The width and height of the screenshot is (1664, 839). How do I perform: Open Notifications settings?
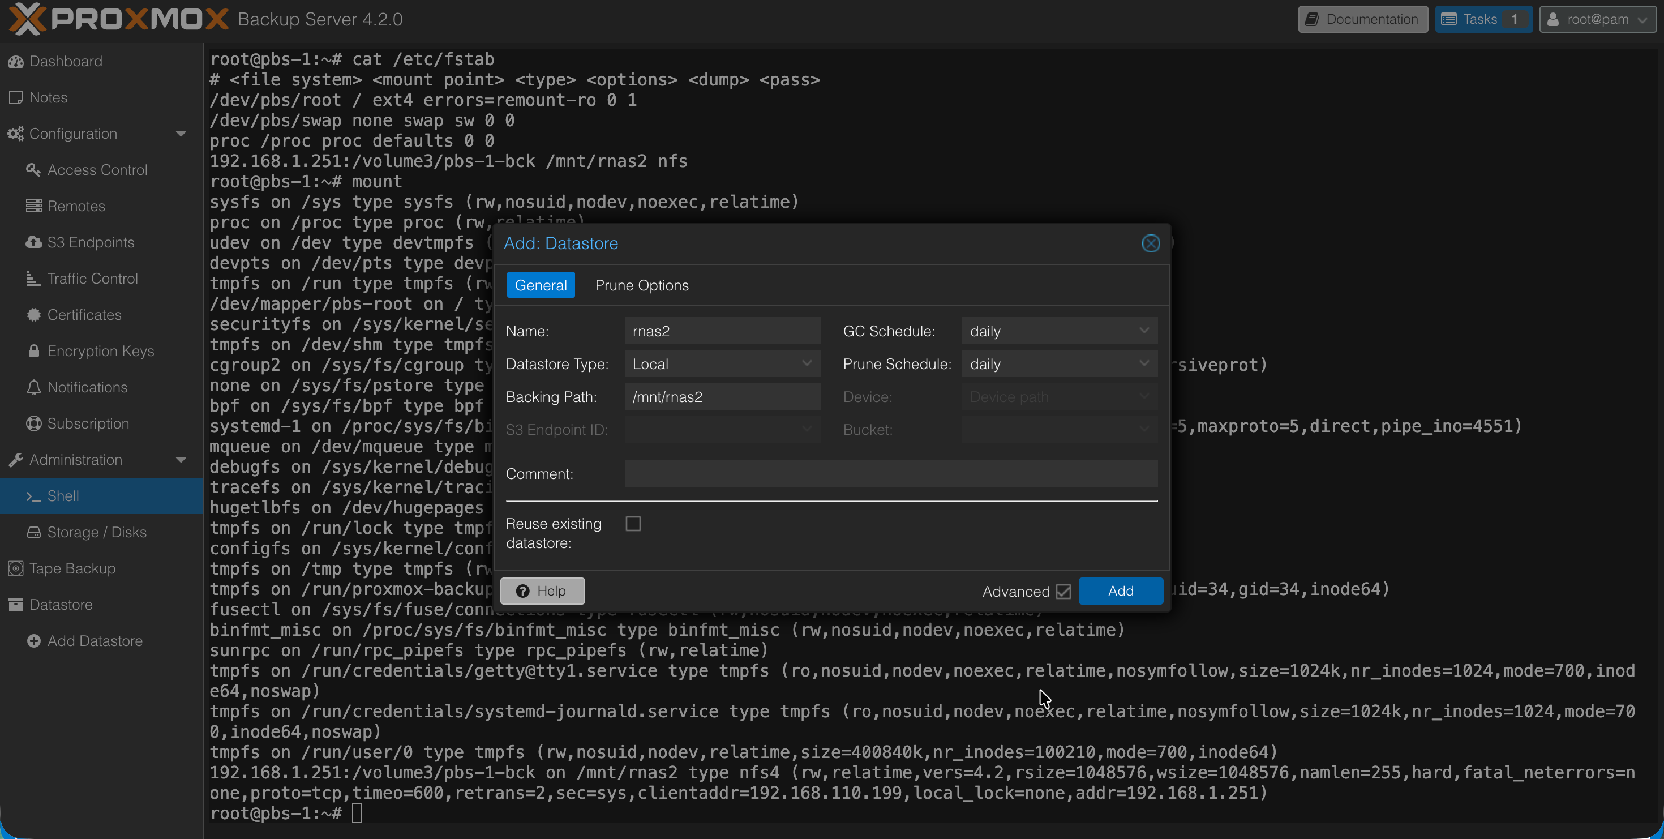coord(101,387)
